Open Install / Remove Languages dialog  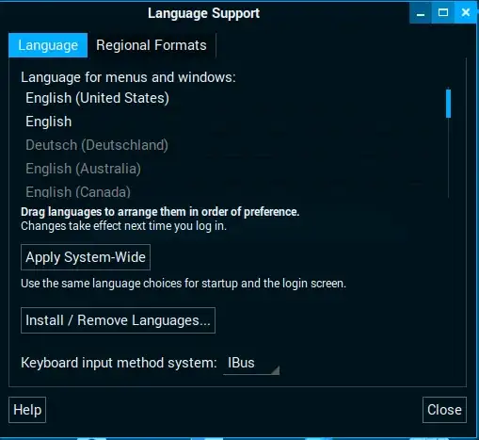pos(118,320)
